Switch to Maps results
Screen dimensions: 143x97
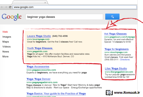6,42
